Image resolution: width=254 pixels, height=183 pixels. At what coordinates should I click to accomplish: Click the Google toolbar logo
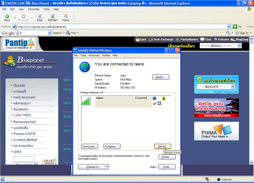(8, 33)
